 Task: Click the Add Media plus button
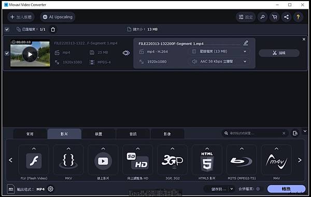[x=21, y=17]
